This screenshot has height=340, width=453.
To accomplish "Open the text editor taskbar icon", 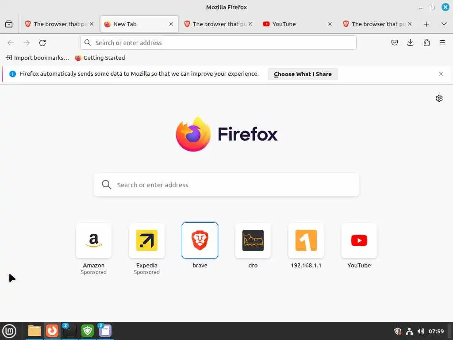I will 105,331.
